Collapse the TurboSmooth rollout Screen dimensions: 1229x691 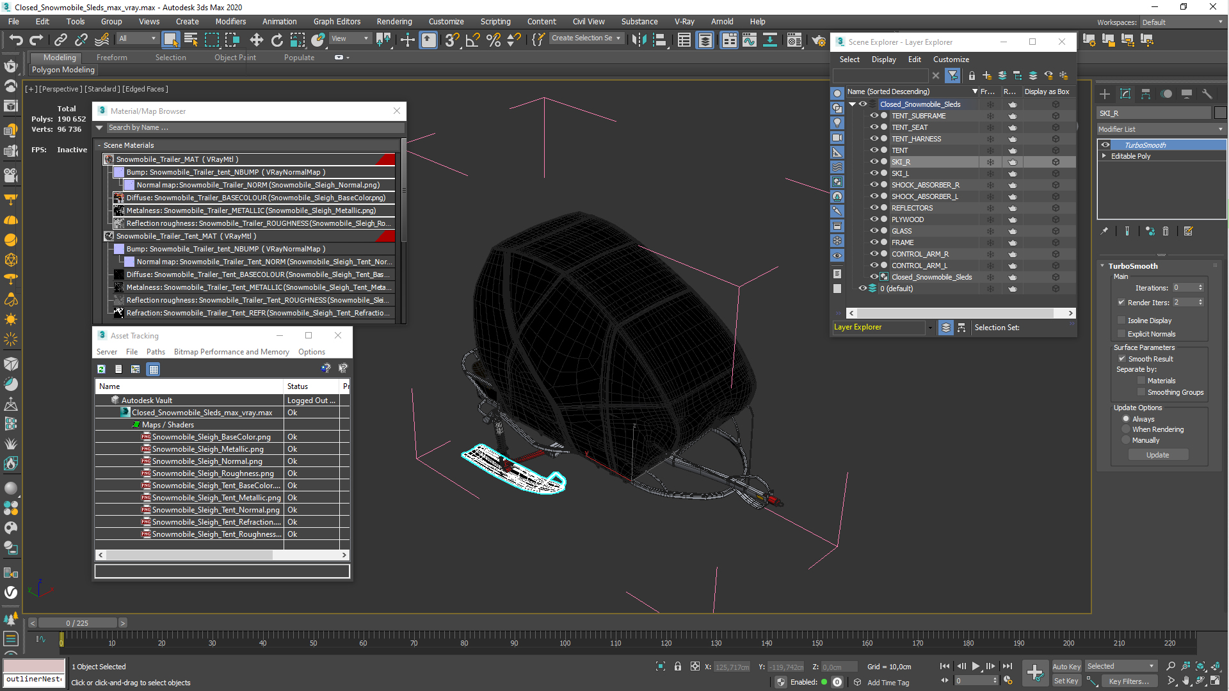tap(1102, 266)
